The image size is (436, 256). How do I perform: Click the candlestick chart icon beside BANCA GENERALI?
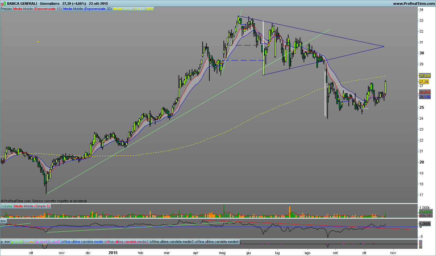click(x=4, y=3)
